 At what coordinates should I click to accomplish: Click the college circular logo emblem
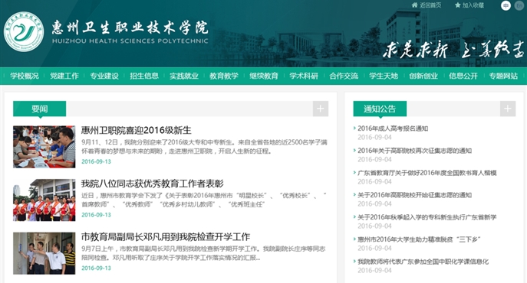pos(24,32)
